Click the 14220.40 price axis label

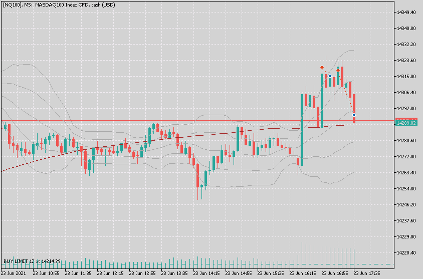(406, 252)
